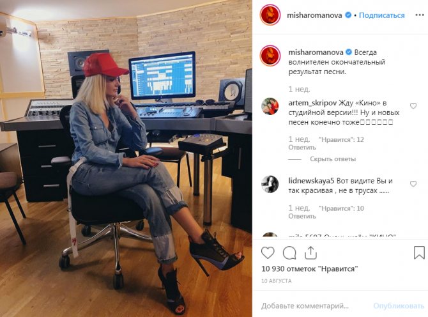Open misharomanova profile picture in header
Screen dimensions: 428x317
(x=270, y=15)
